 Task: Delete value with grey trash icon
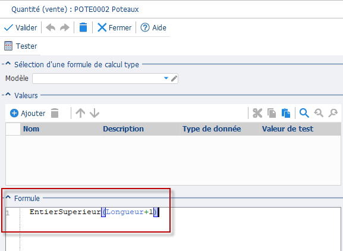pos(55,113)
